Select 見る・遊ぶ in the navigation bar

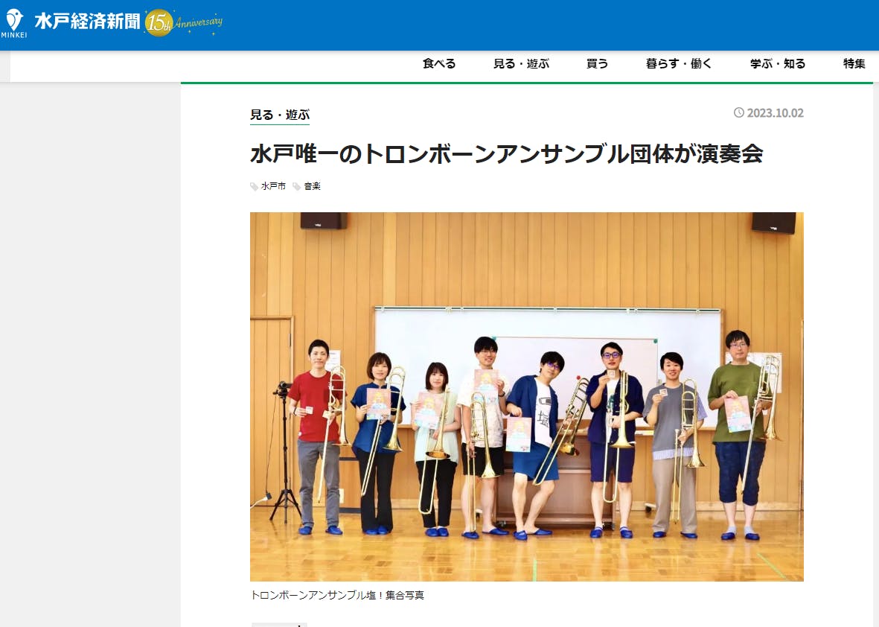click(x=521, y=64)
